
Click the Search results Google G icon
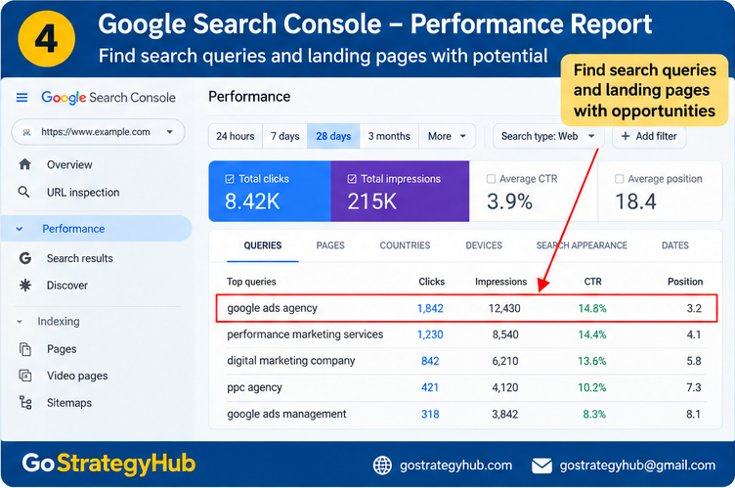[24, 258]
